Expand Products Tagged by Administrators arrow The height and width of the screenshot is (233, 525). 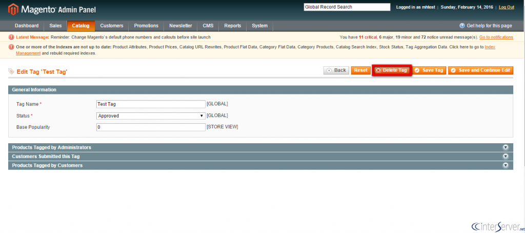pyautogui.click(x=506, y=147)
